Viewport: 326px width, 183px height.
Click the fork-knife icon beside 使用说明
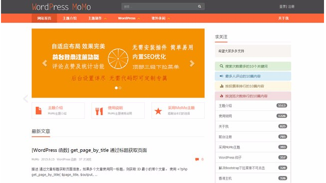(99, 111)
